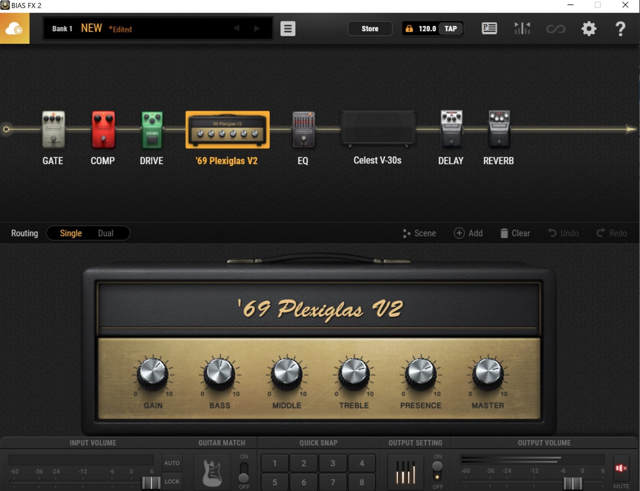Select Quick Snap 3
Viewport: 640px width, 491px height.
point(333,463)
